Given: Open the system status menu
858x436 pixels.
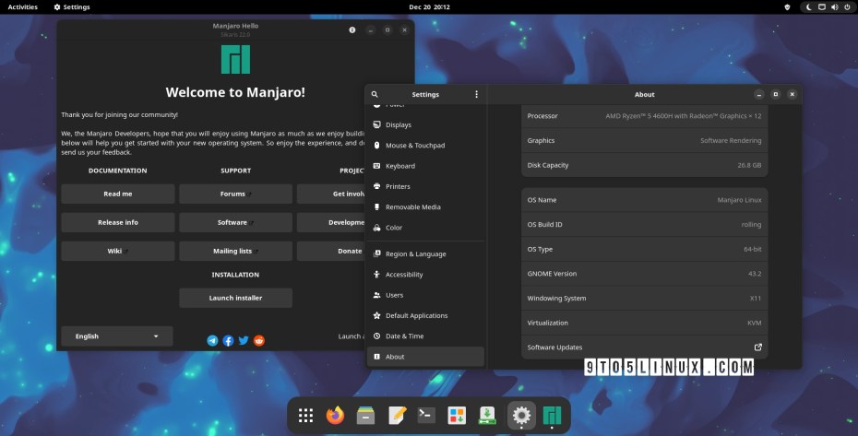Looking at the screenshot, I should pyautogui.click(x=828, y=7).
